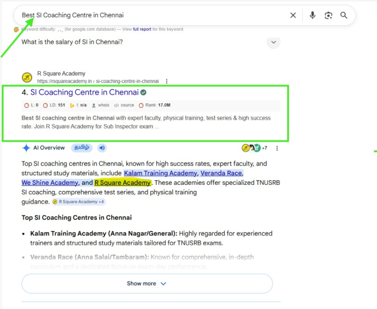377x309 pixels.
Task: Open AI Overview three-dot options menu
Action: [x=277, y=148]
